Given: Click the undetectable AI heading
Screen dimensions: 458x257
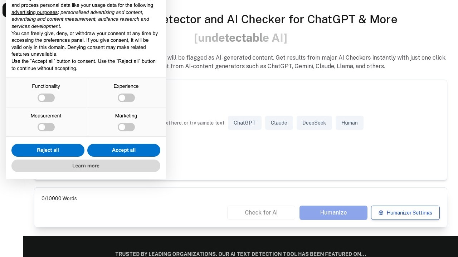Looking at the screenshot, I should click(x=240, y=38).
